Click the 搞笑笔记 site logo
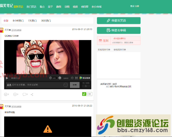Viewport: 172px width, 137px height. click(x=6, y=6)
